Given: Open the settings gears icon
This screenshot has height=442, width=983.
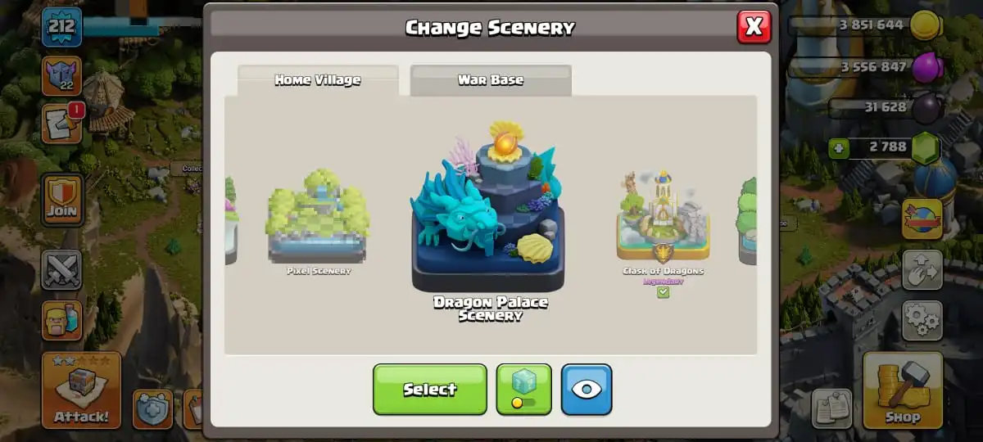Looking at the screenshot, I should (x=922, y=321).
